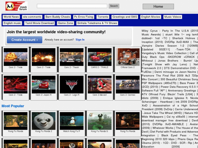Click Cars 2: Japan R caption text
This screenshot has width=198, height=148.
click(x=44, y=95)
